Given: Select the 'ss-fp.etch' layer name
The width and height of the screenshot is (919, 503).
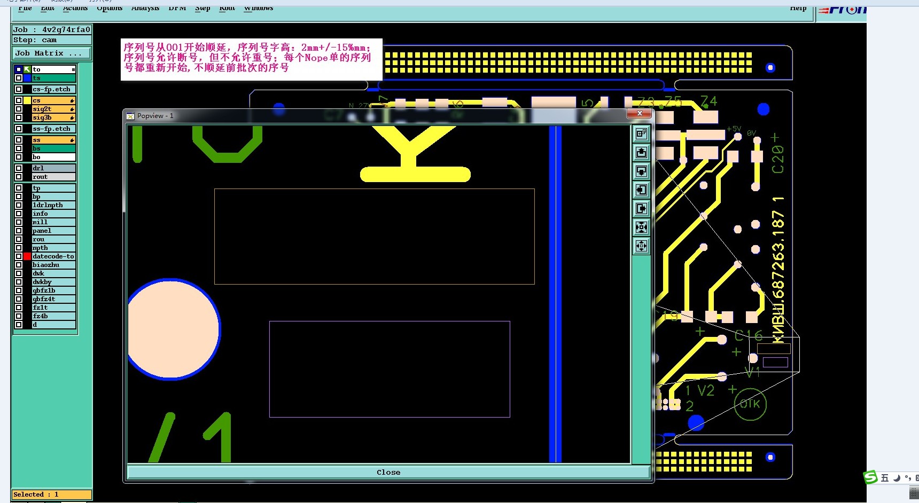Looking at the screenshot, I should [x=53, y=129].
